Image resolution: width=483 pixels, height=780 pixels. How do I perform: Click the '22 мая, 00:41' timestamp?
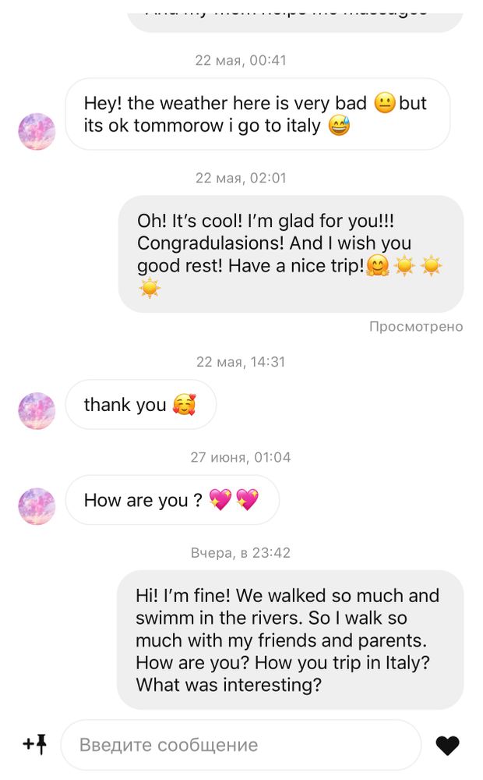[x=241, y=60]
